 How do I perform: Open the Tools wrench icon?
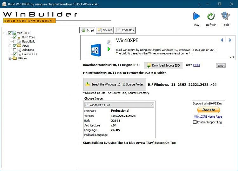click(x=225, y=16)
